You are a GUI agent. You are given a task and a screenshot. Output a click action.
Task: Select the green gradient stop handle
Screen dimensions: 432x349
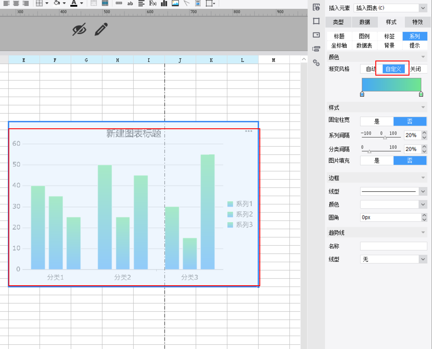[x=421, y=94]
